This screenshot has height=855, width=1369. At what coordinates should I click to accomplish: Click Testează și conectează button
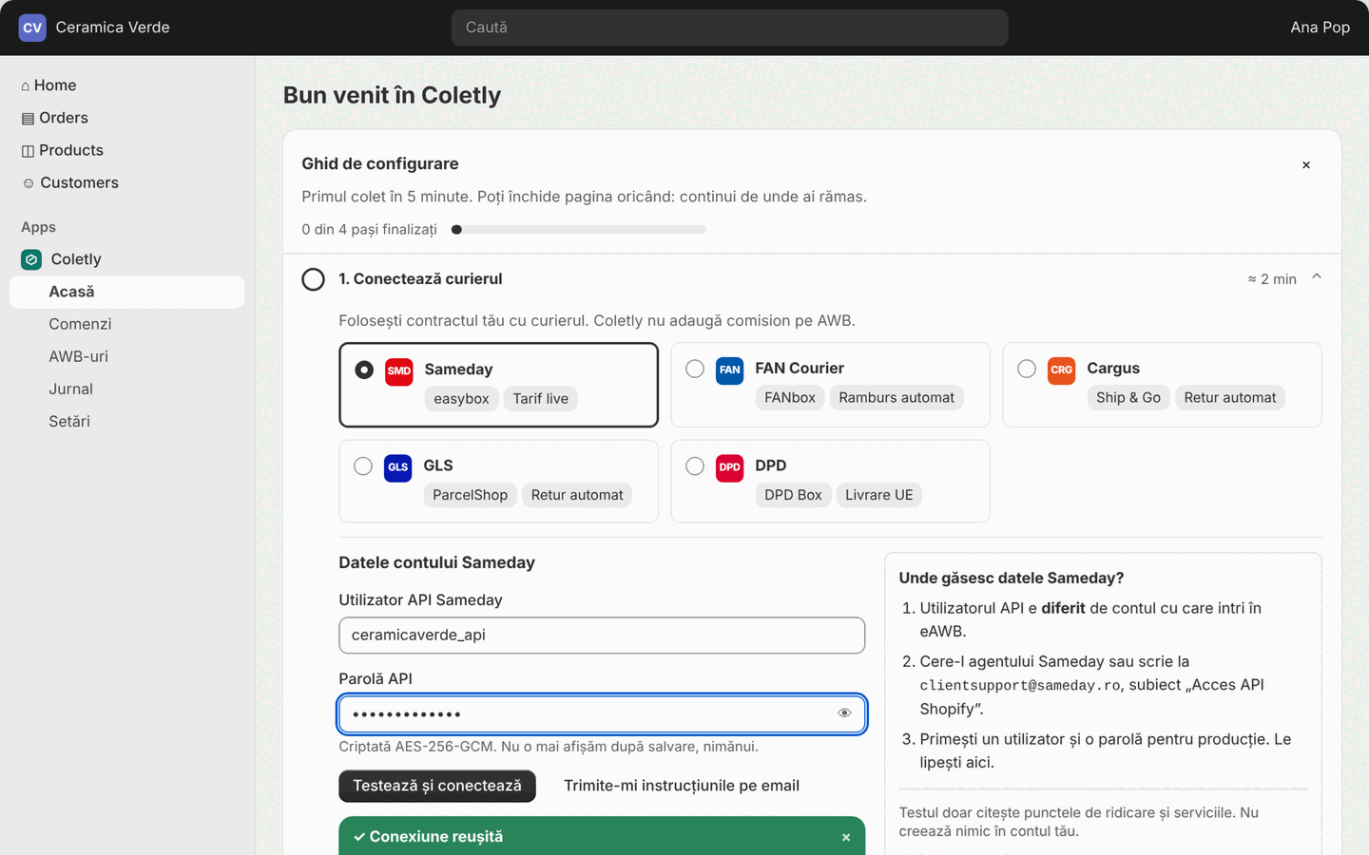point(437,786)
